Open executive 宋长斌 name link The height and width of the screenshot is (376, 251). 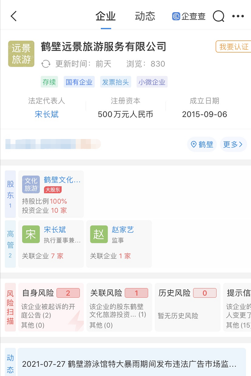(x=55, y=229)
